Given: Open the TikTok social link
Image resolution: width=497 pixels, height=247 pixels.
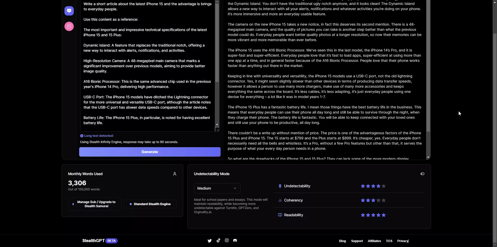Looking at the screenshot, I should 218,241.
